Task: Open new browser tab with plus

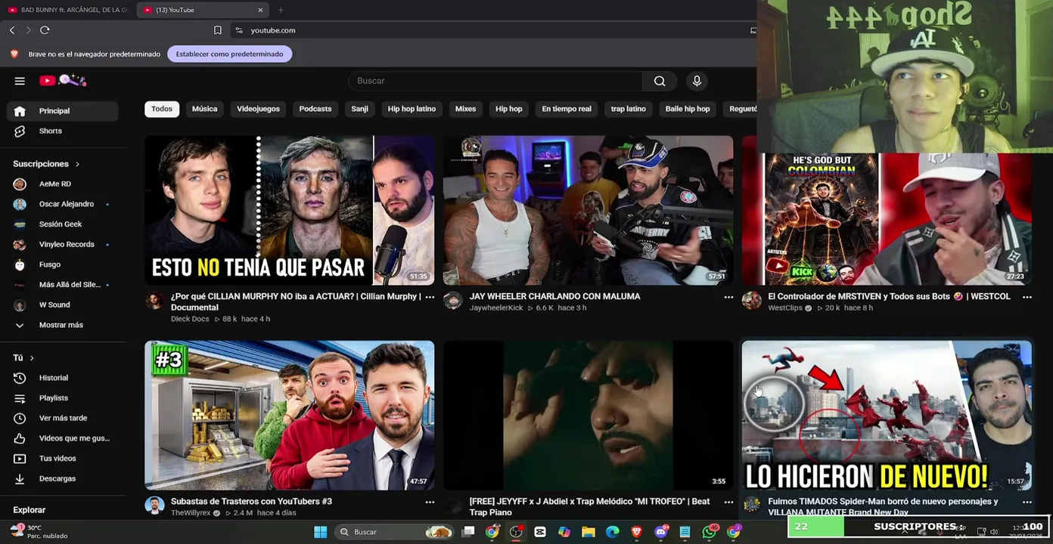Action: [x=281, y=10]
